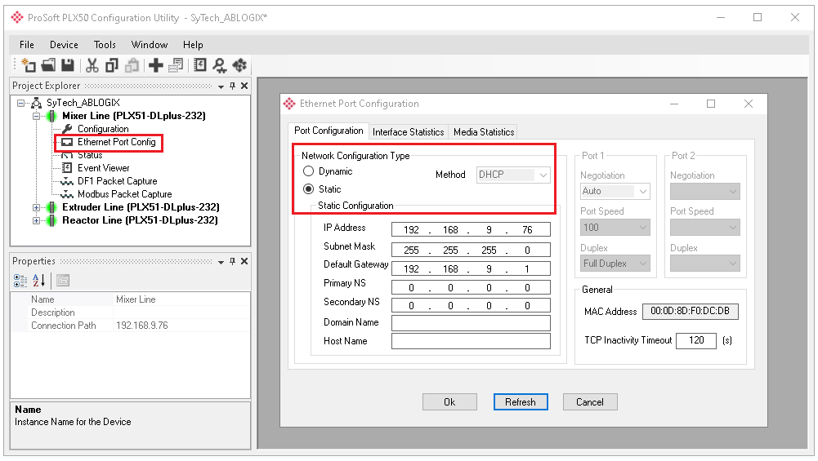The height and width of the screenshot is (461, 818).
Task: Click Configuration wrench icon in tree
Action: [67, 129]
